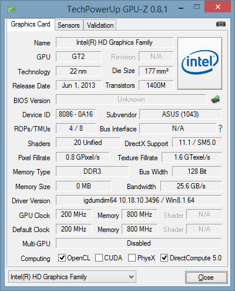This screenshot has width=235, height=291.
Task: Maximize the GPU-Z window
Action: tap(197, 7)
